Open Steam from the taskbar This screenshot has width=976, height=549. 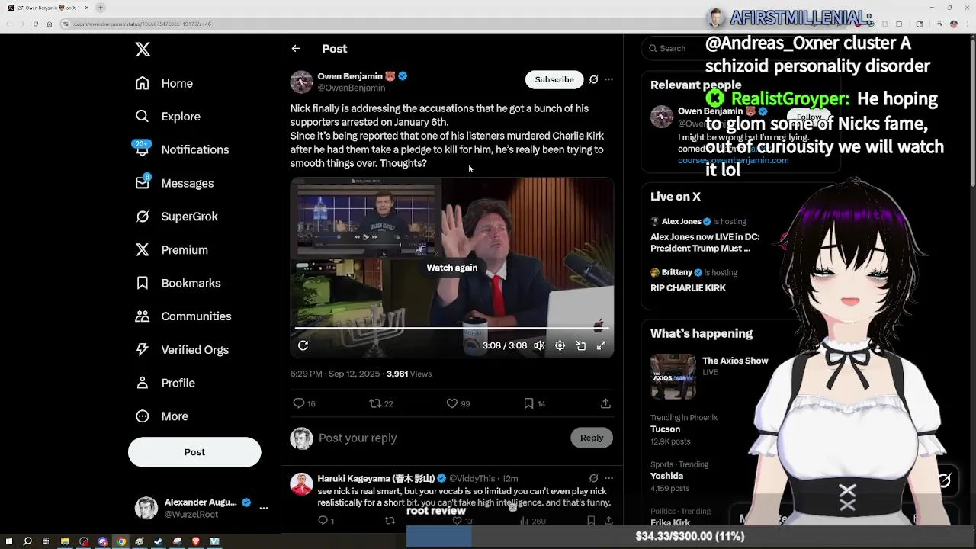(158, 541)
